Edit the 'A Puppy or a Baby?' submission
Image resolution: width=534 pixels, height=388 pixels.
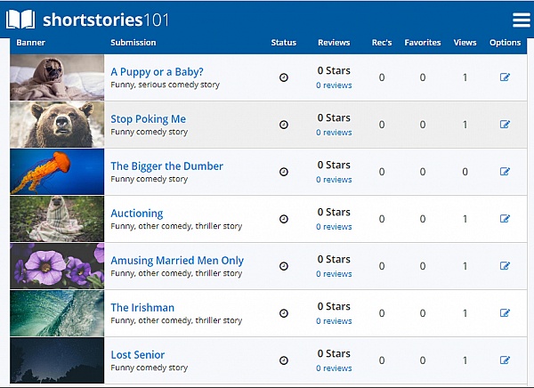505,77
